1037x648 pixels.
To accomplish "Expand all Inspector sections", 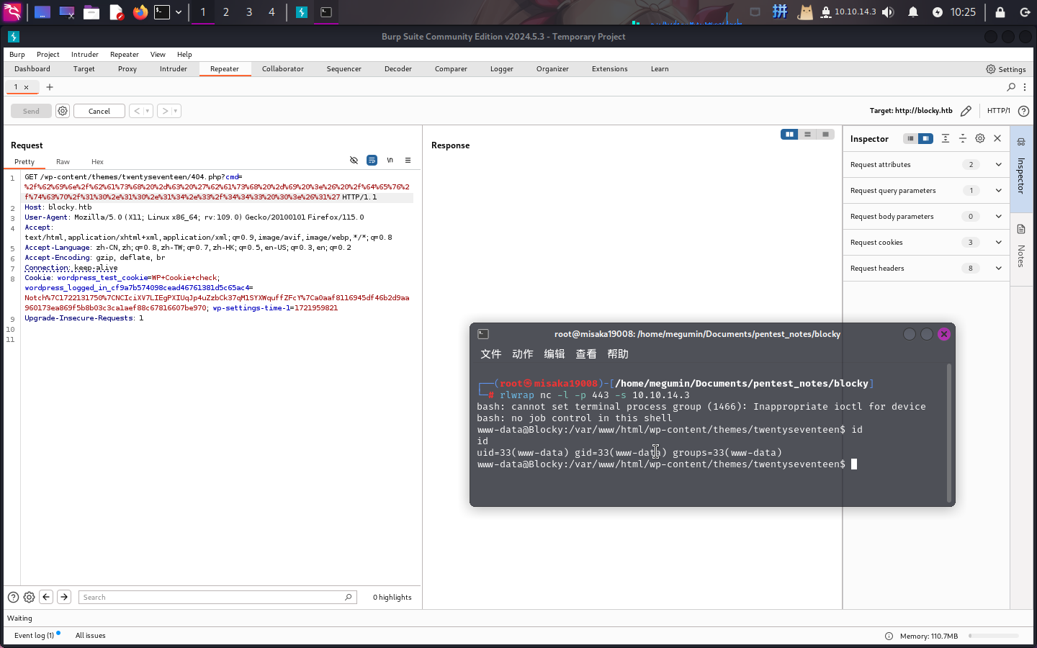I will click(946, 138).
